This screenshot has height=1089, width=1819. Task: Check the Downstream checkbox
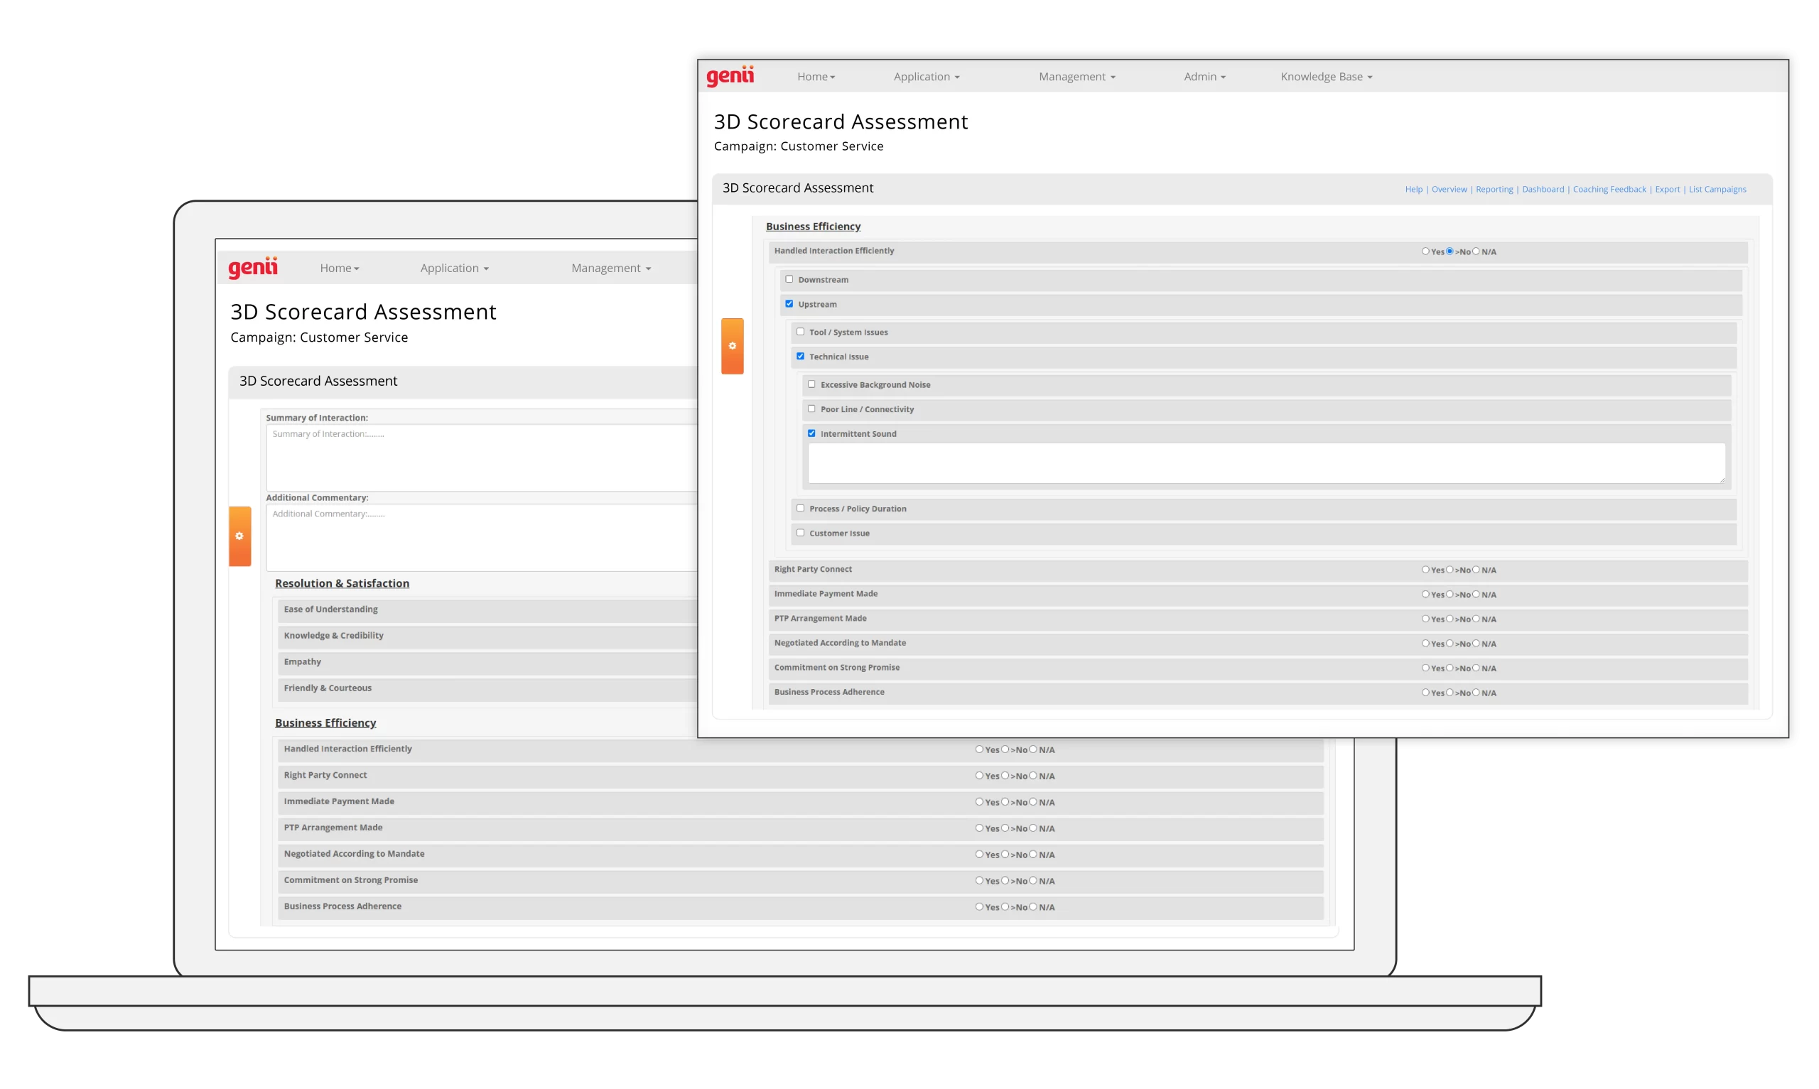pos(789,279)
